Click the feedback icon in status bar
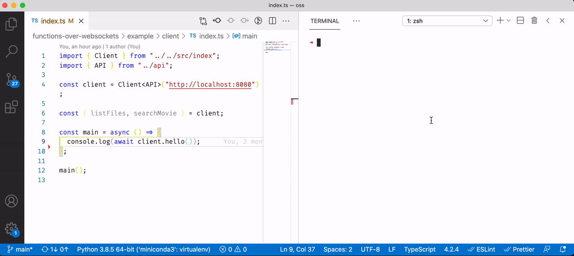Image resolution: width=574 pixels, height=256 pixels. [547, 249]
